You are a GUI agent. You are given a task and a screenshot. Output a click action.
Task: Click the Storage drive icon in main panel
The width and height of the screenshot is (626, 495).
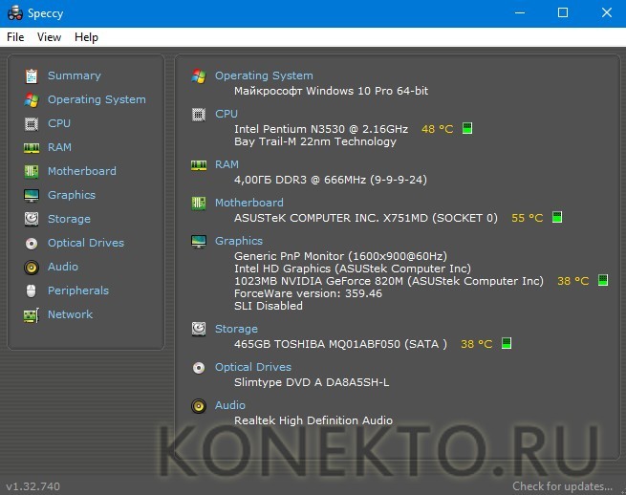[199, 330]
